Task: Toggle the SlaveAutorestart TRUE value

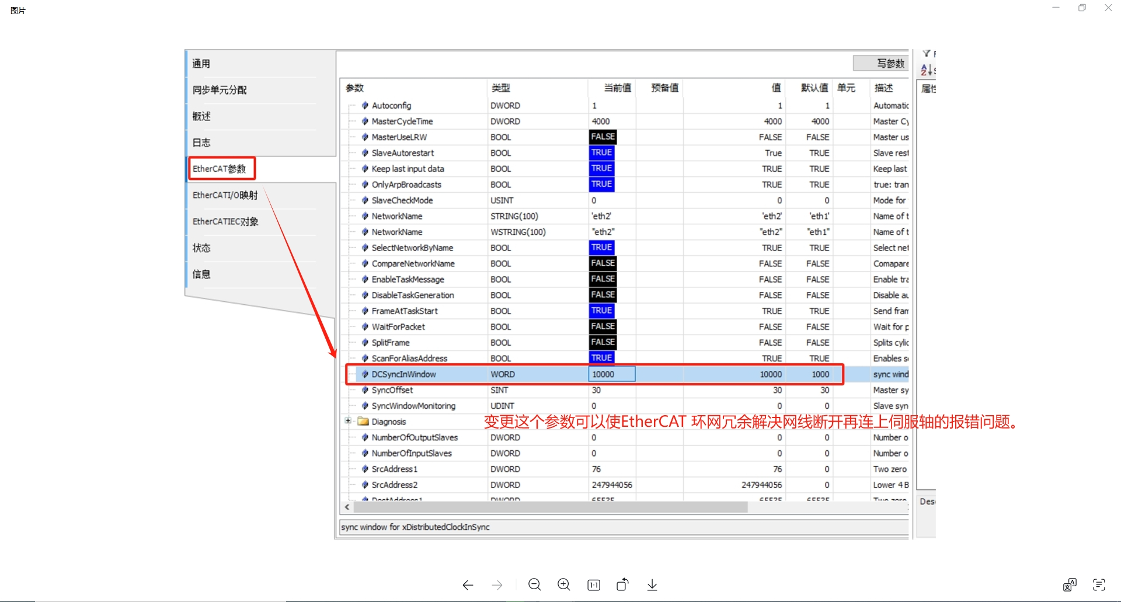Action: (x=601, y=153)
